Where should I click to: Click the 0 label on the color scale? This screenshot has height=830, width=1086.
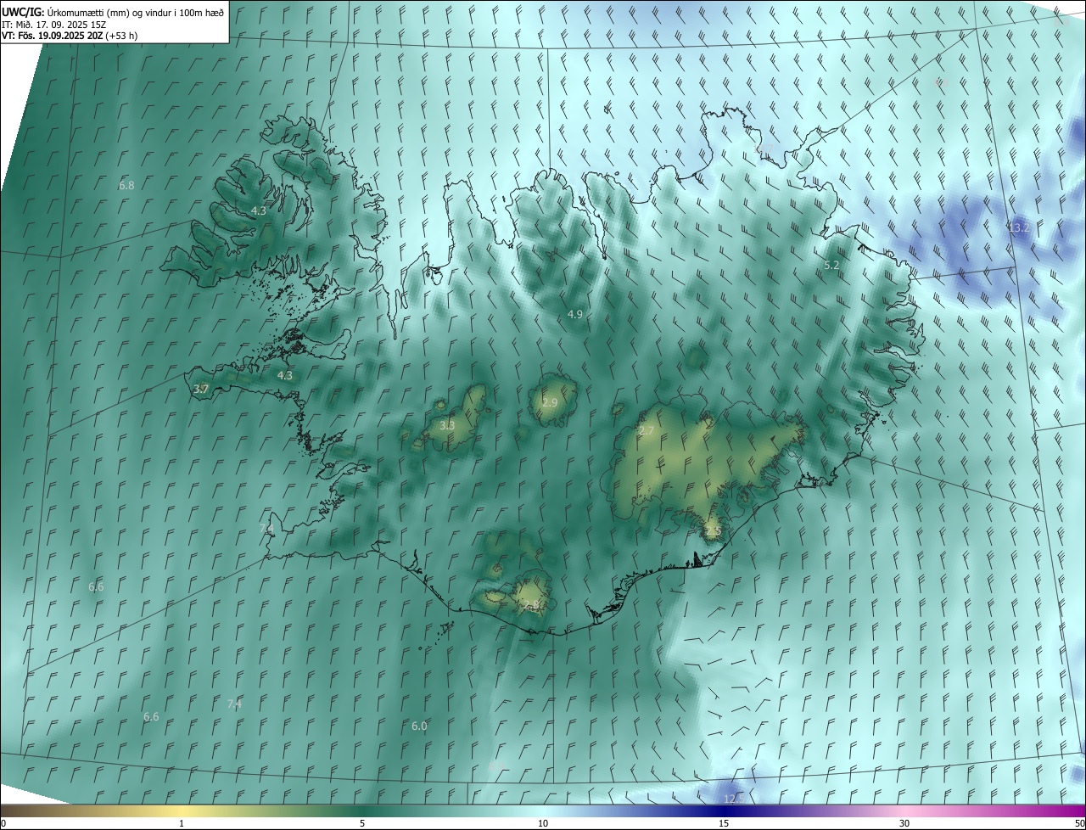(3, 823)
